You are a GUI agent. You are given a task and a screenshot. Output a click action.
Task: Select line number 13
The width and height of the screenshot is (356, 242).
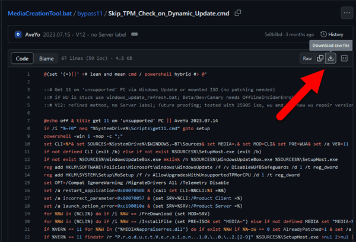[27, 167]
